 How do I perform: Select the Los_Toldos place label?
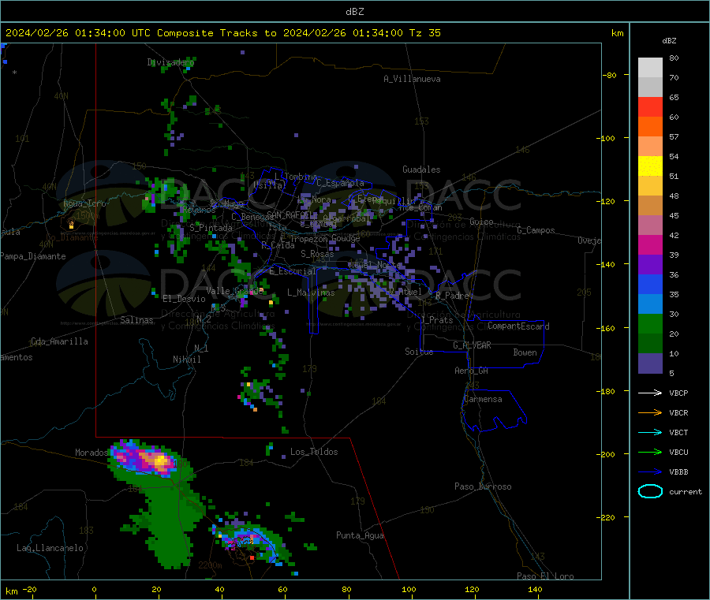[x=314, y=452]
